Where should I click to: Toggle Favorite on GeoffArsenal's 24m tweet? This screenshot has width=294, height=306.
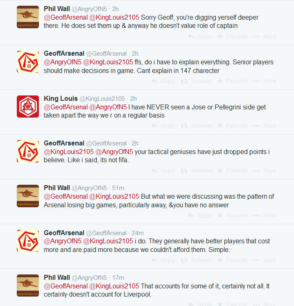(x=220, y=260)
